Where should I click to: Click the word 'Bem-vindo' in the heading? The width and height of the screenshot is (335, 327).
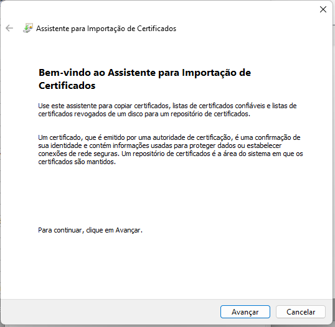[65, 73]
